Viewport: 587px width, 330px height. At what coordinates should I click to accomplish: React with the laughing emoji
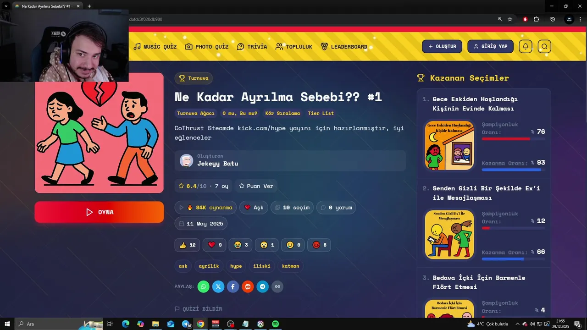point(241,245)
